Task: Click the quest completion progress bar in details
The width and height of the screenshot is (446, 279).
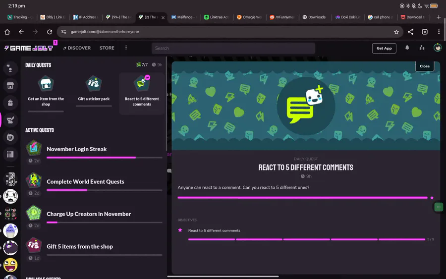Action: click(303, 198)
